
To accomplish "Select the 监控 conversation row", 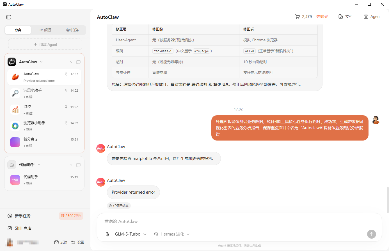I will (x=44, y=110).
